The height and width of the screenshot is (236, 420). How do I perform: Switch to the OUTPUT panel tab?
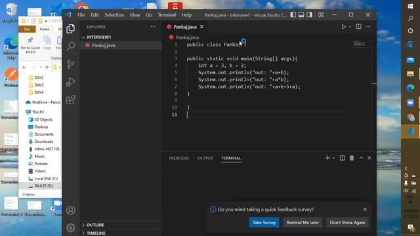(x=205, y=158)
